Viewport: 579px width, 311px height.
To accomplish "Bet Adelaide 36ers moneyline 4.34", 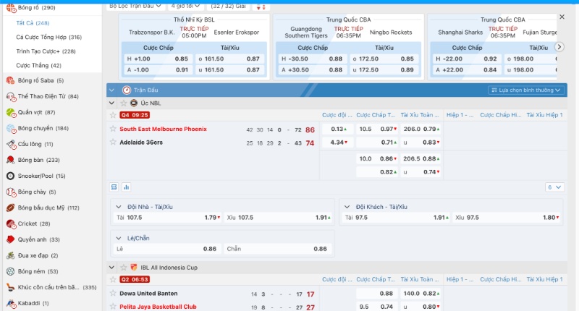I will pyautogui.click(x=337, y=142).
